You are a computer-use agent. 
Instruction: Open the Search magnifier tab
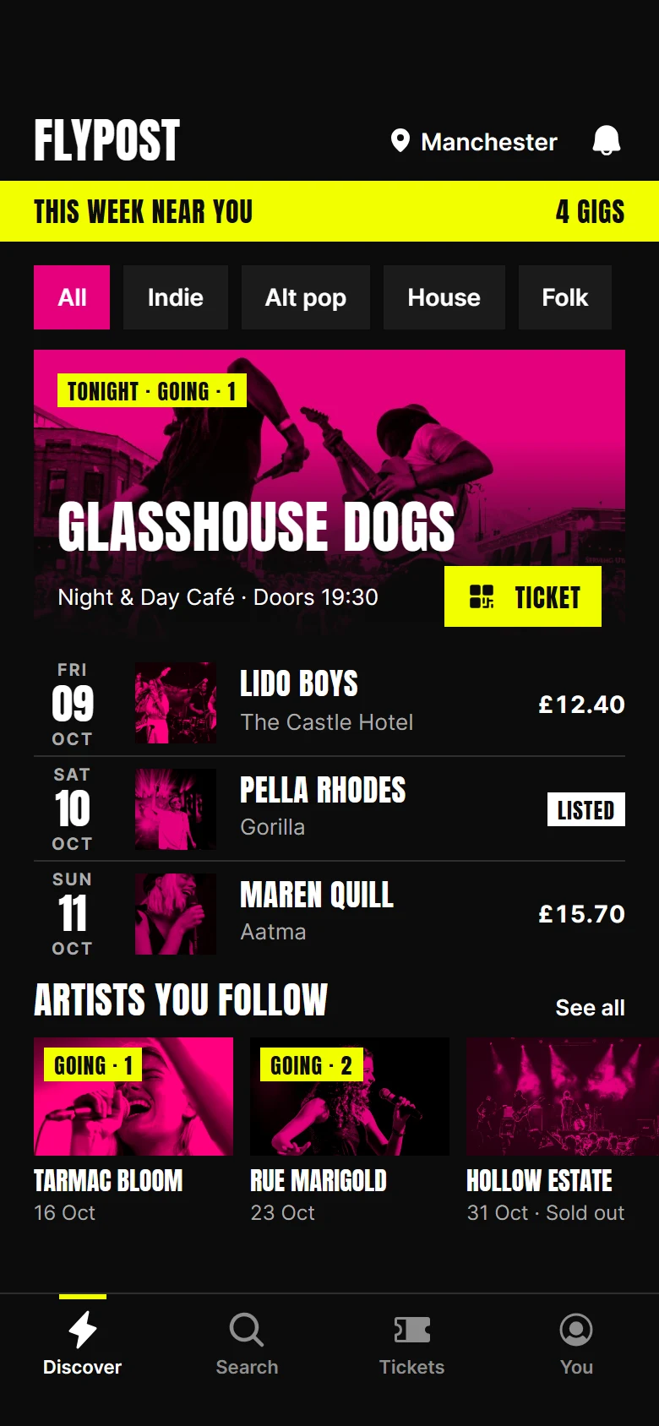[x=247, y=1330]
